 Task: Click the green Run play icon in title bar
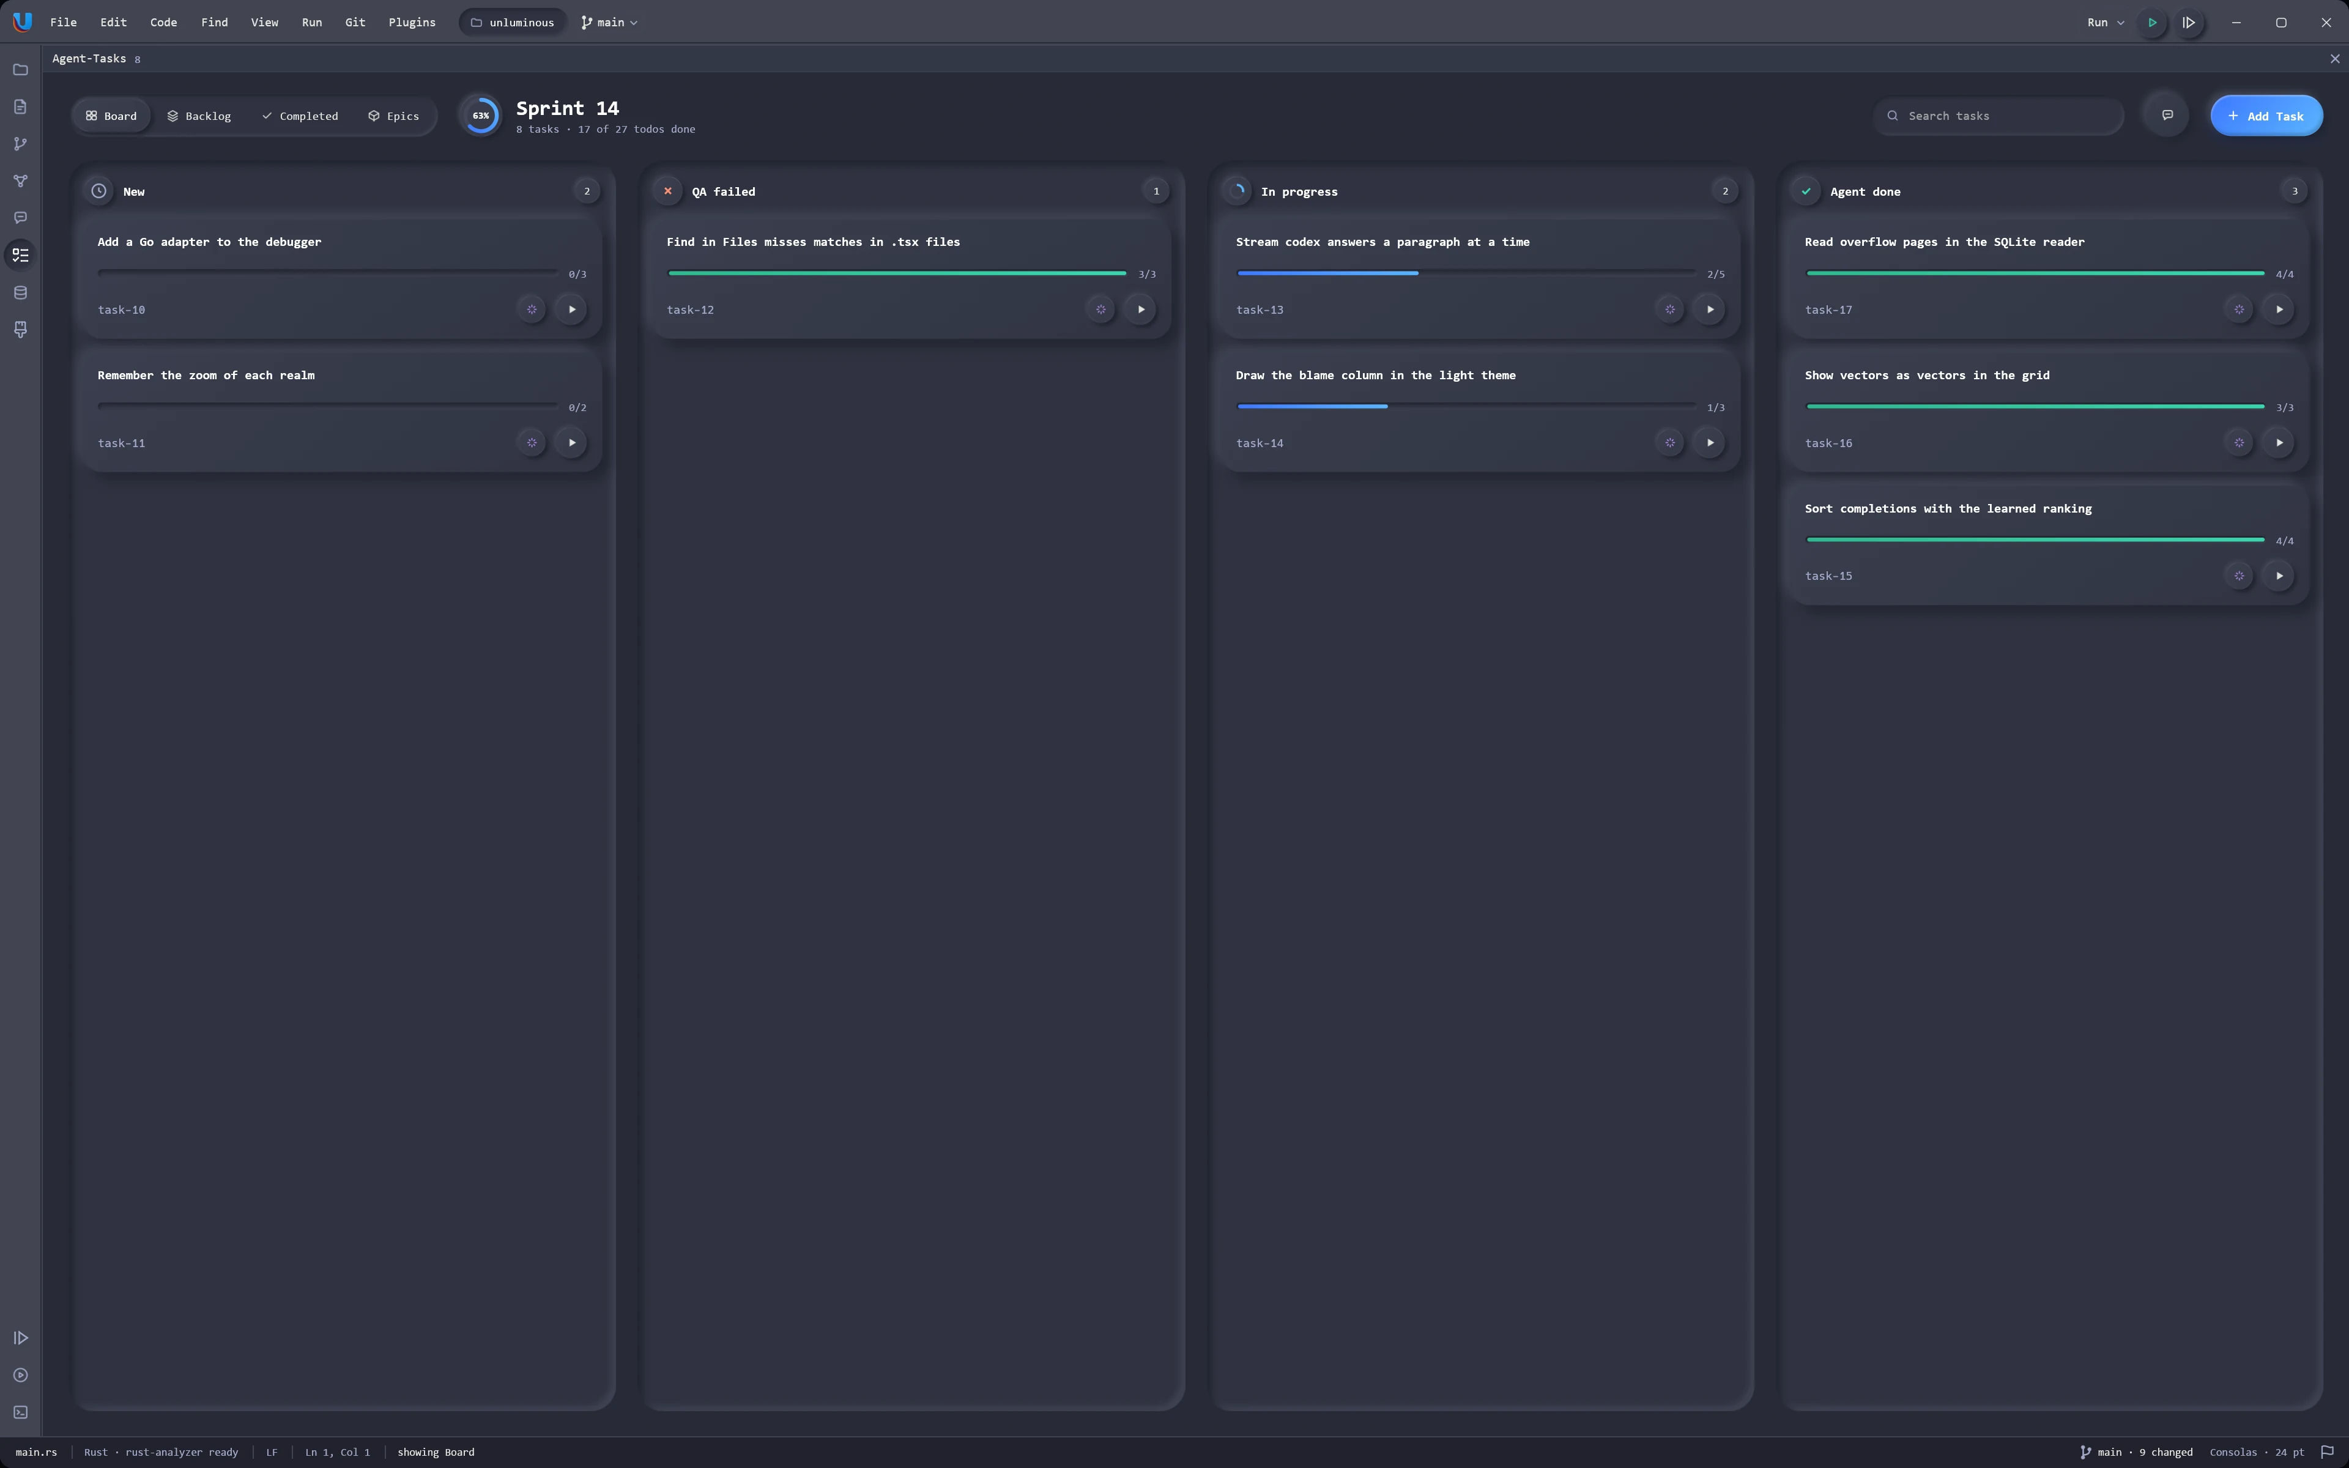click(x=2152, y=23)
